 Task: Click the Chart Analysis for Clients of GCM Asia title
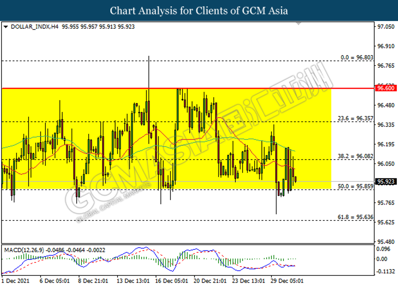[x=199, y=11]
